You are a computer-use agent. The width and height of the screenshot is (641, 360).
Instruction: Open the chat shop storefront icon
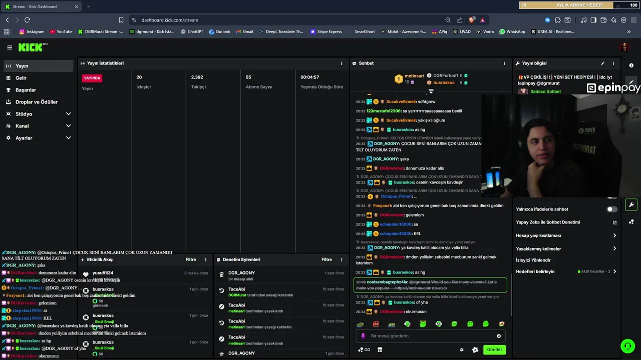click(380, 349)
